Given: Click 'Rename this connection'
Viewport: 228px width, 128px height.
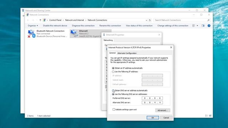Looking at the screenshot, I should pos(110,26).
